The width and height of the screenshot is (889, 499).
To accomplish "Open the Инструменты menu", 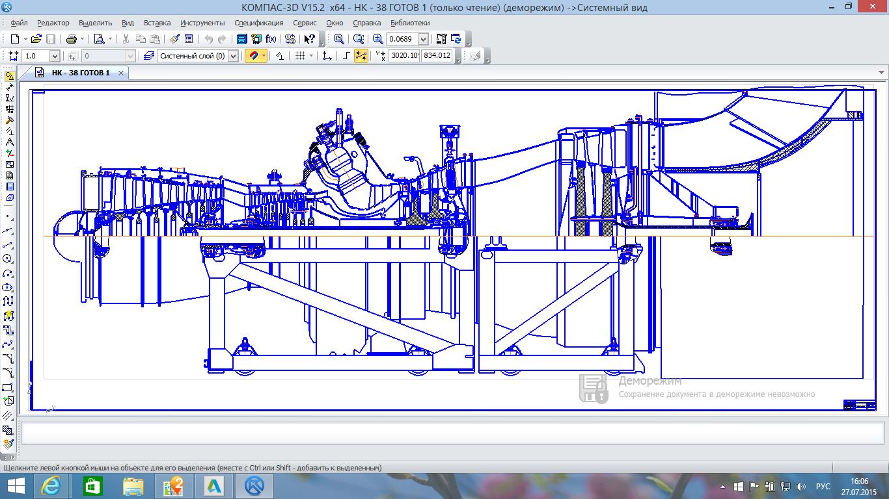I will pyautogui.click(x=202, y=23).
